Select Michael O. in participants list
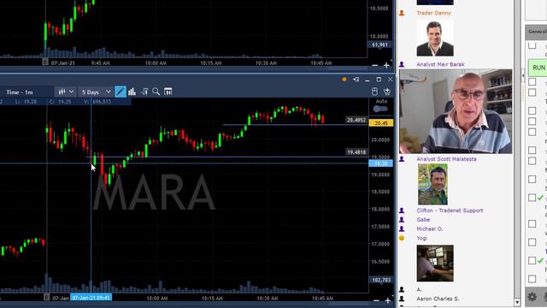The image size is (547, 308). click(x=430, y=228)
